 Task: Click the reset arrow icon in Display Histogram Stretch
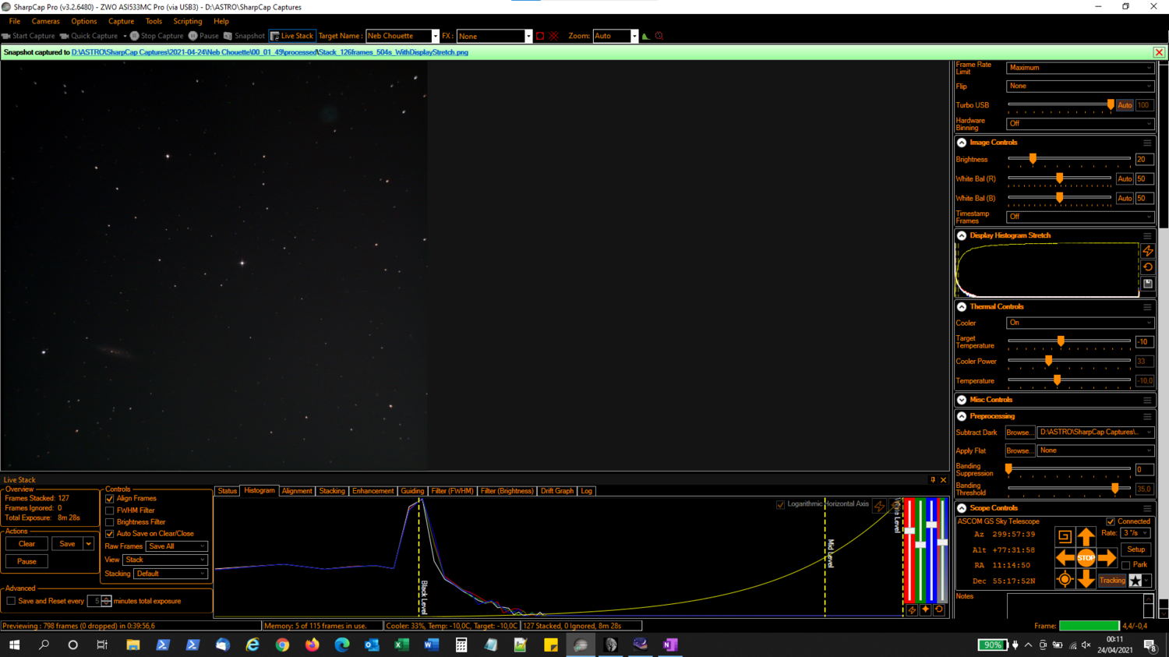pyautogui.click(x=1147, y=267)
